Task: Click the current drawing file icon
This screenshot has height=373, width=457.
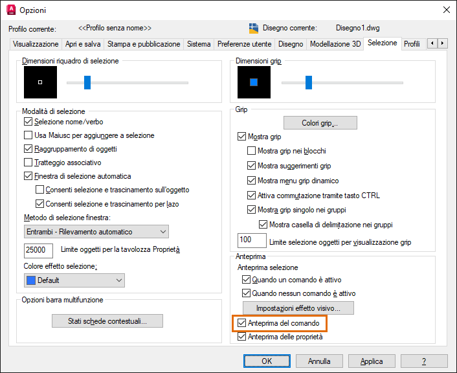Action: pyautogui.click(x=254, y=28)
